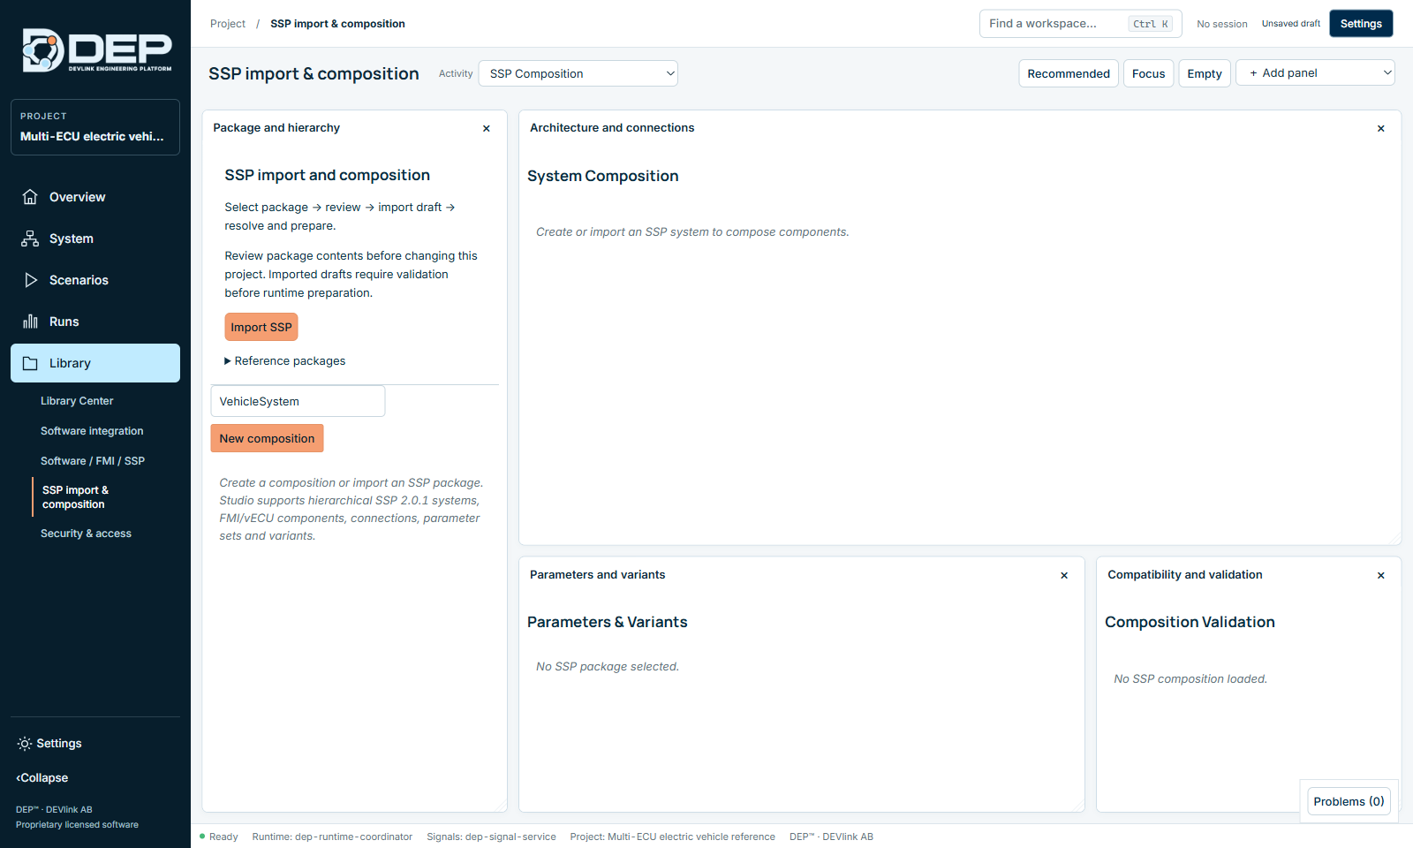Open Scenarios via its play icon
Screen dimensions: 1413x848
tap(30, 280)
